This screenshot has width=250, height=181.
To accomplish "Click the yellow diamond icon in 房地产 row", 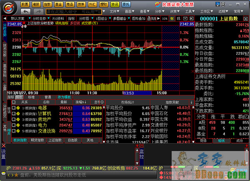I will click(18, 119).
